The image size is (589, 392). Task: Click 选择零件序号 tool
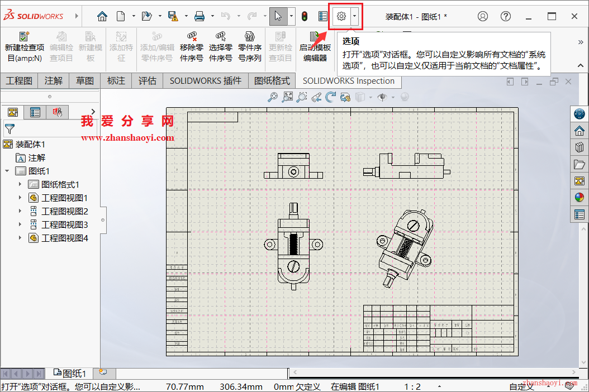point(221,47)
